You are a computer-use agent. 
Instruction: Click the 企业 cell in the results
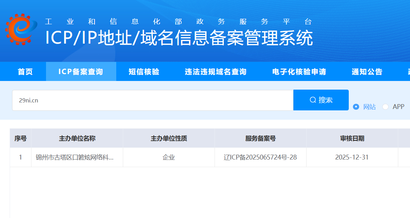point(169,157)
